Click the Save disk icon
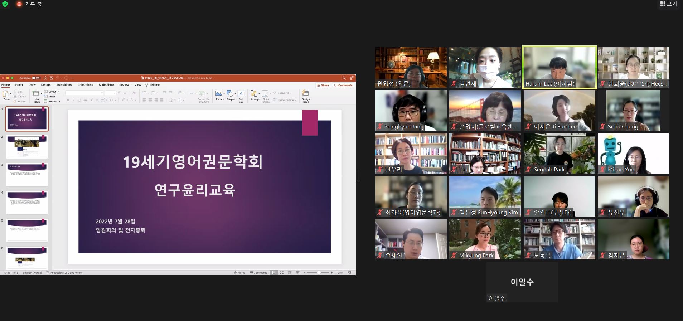 click(51, 78)
